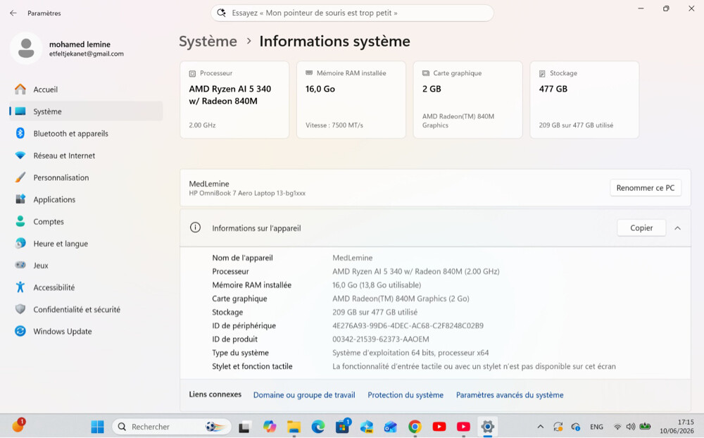Open Microsoft Store from the taskbar
Screen dimensions: 704x438
343,426
